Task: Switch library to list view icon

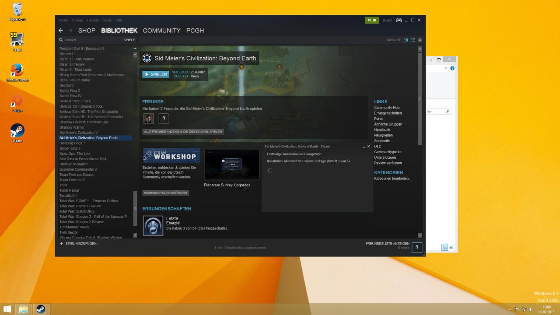Action: click(x=413, y=40)
